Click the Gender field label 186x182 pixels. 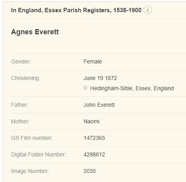pyautogui.click(x=21, y=61)
